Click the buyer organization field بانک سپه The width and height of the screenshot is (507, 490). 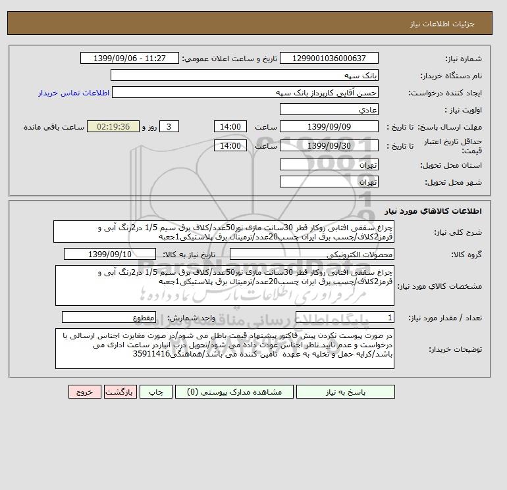[x=244, y=75]
